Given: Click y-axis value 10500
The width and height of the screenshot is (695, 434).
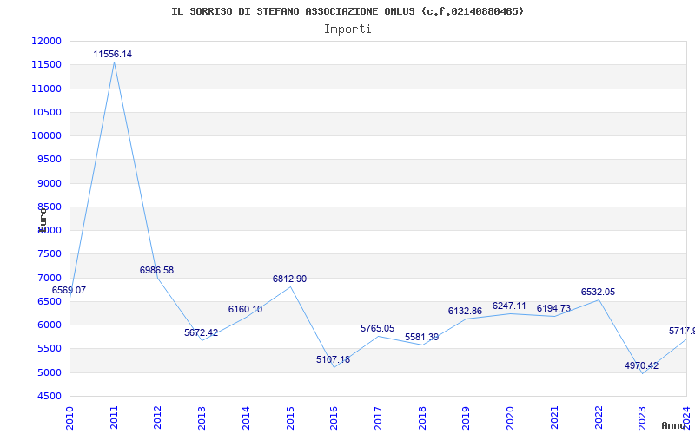Looking at the screenshot, I should tap(46, 112).
